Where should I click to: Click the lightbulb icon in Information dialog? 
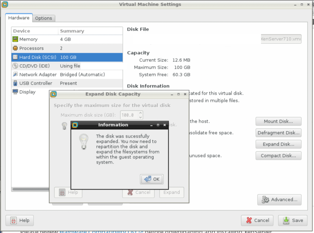coord(84,142)
